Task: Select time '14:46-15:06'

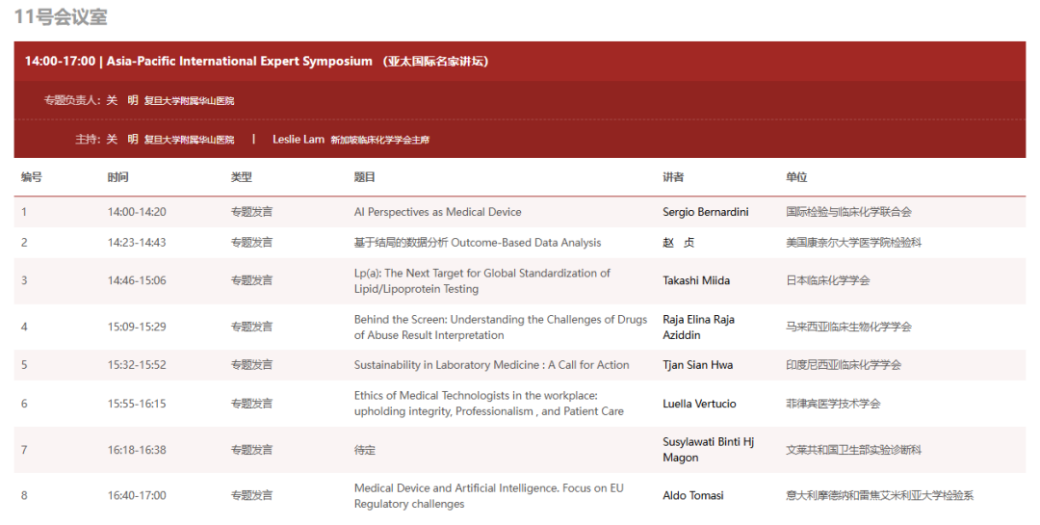Action: [137, 280]
